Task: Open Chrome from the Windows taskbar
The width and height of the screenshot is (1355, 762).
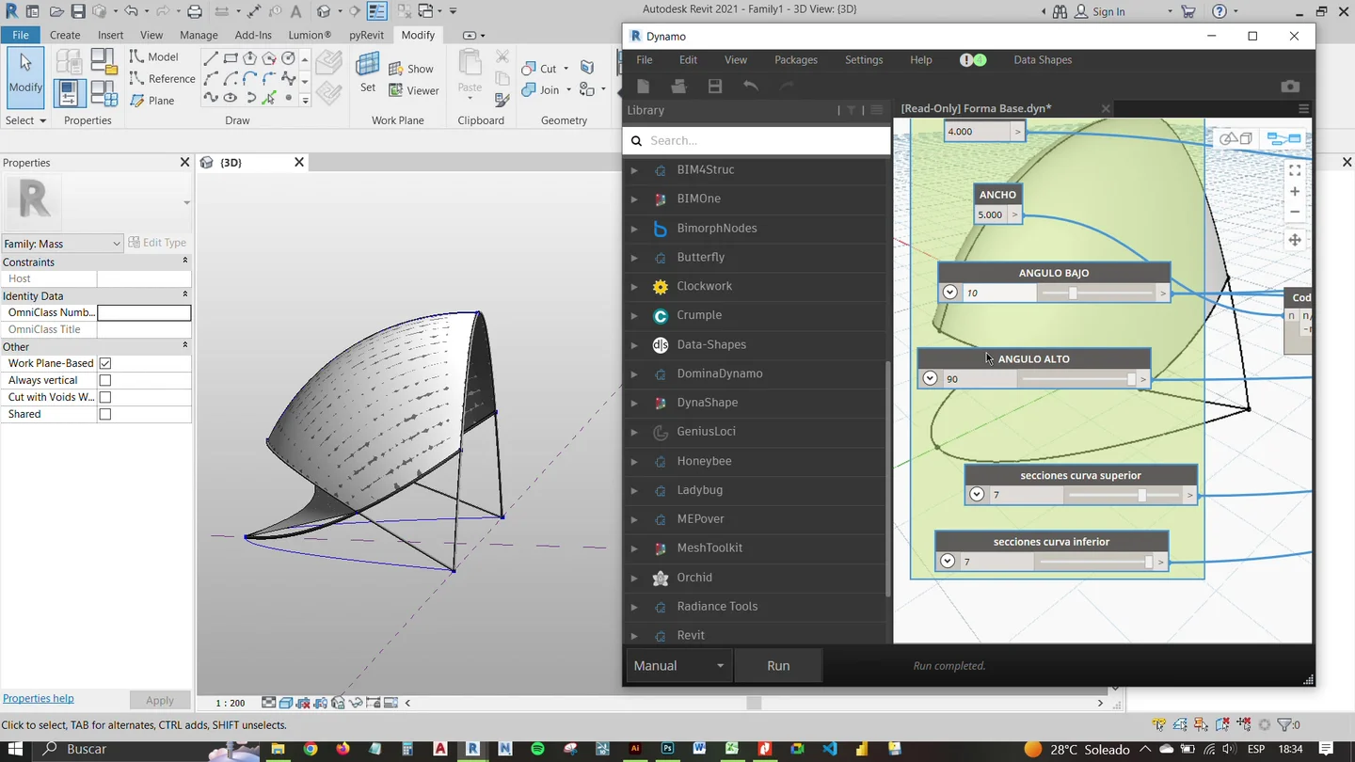Action: click(311, 749)
